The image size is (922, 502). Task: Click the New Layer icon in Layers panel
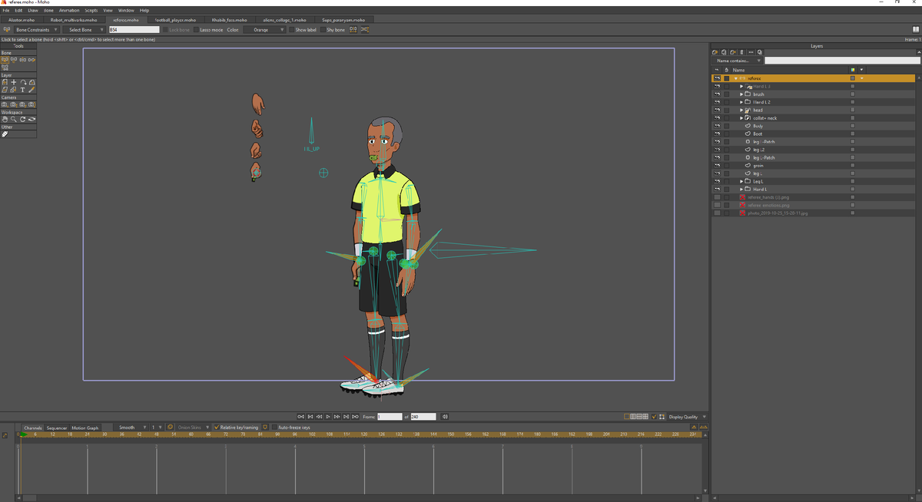click(715, 52)
